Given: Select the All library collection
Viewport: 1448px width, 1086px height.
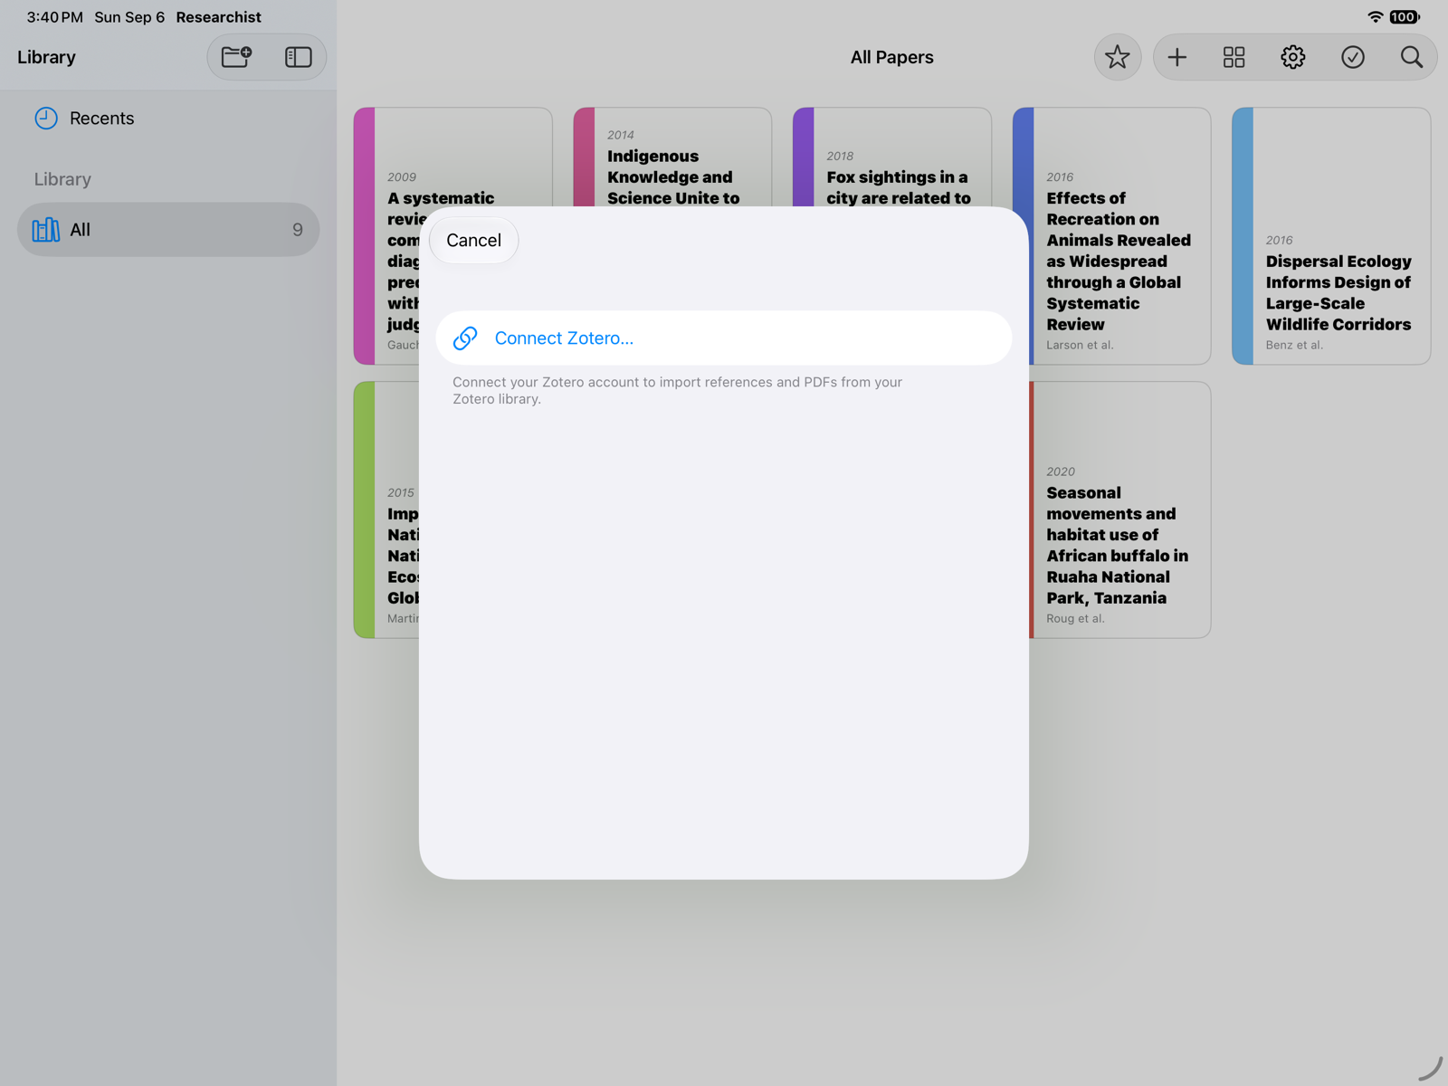Looking at the screenshot, I should (x=168, y=230).
